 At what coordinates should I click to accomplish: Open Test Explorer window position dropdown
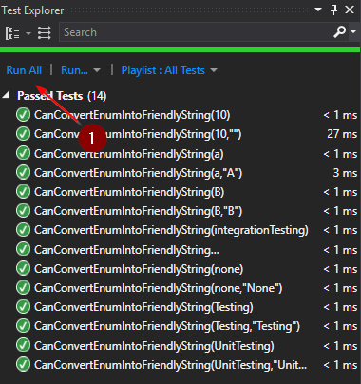point(318,10)
